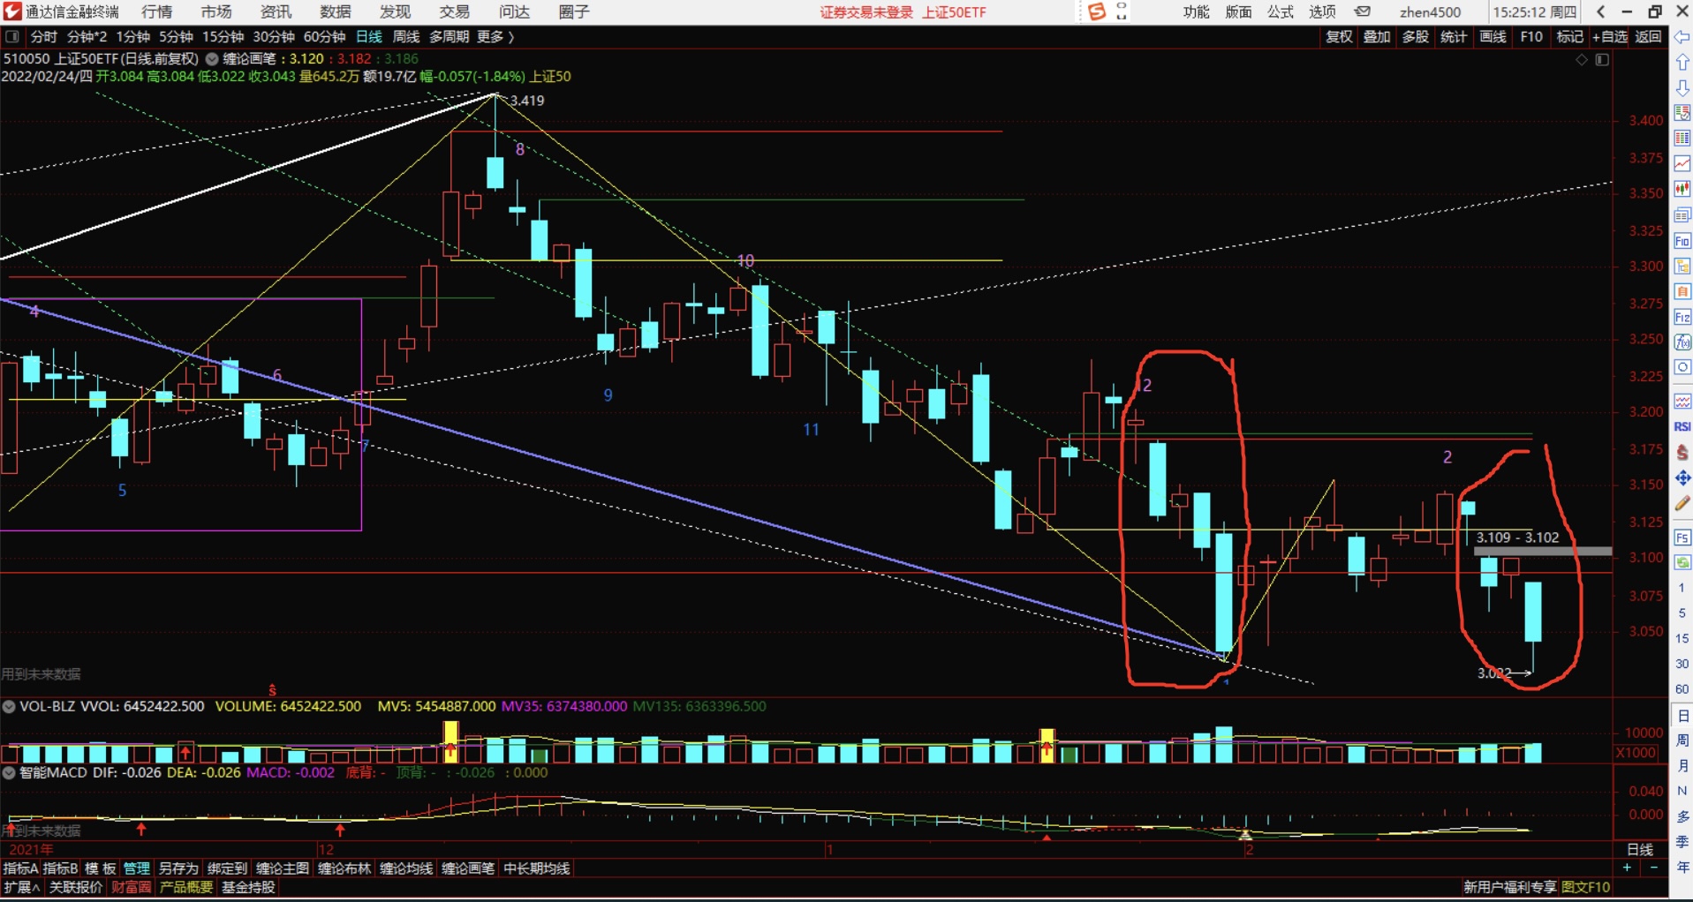Open the red line chart icon
The image size is (1693, 902).
pos(1682,164)
